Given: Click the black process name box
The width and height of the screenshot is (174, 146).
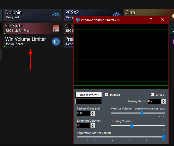Looking at the screenshot, I should [89, 101].
